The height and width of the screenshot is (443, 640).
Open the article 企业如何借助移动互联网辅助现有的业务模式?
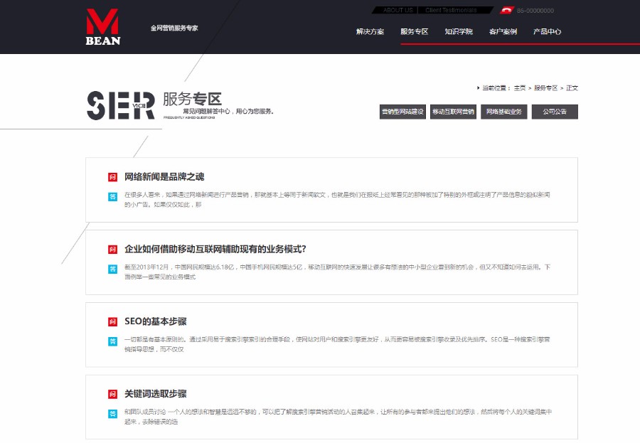(x=215, y=249)
